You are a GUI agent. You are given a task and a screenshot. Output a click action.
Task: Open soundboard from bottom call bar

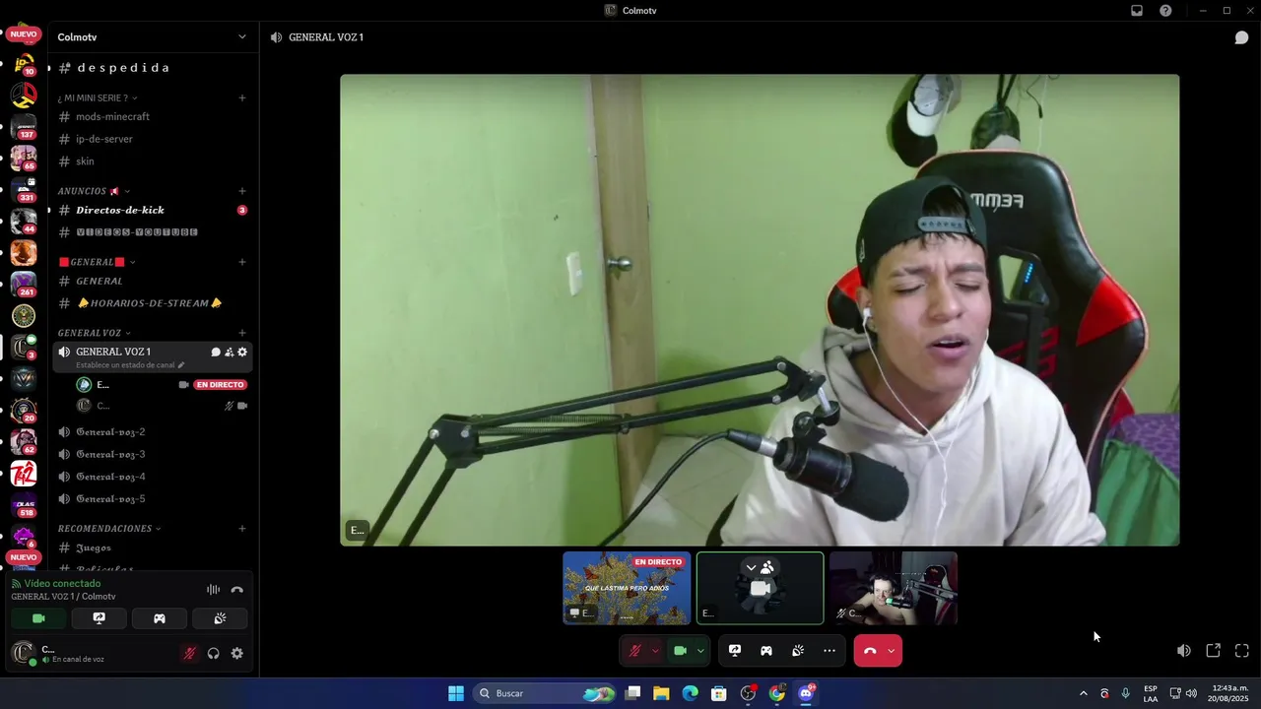798,651
